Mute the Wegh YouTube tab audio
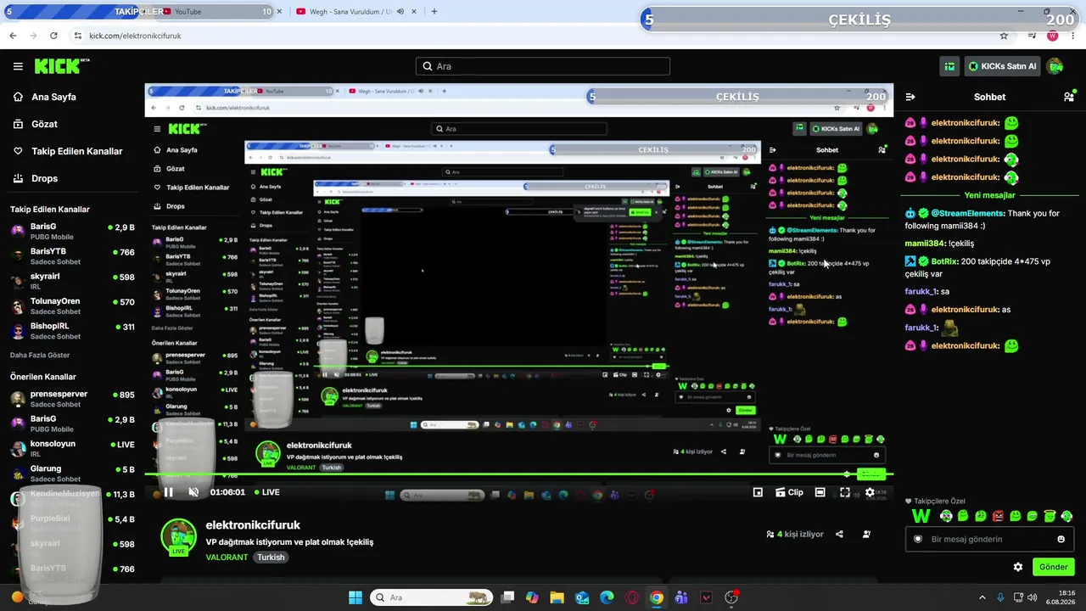Viewport: 1086px width, 611px height. click(400, 12)
